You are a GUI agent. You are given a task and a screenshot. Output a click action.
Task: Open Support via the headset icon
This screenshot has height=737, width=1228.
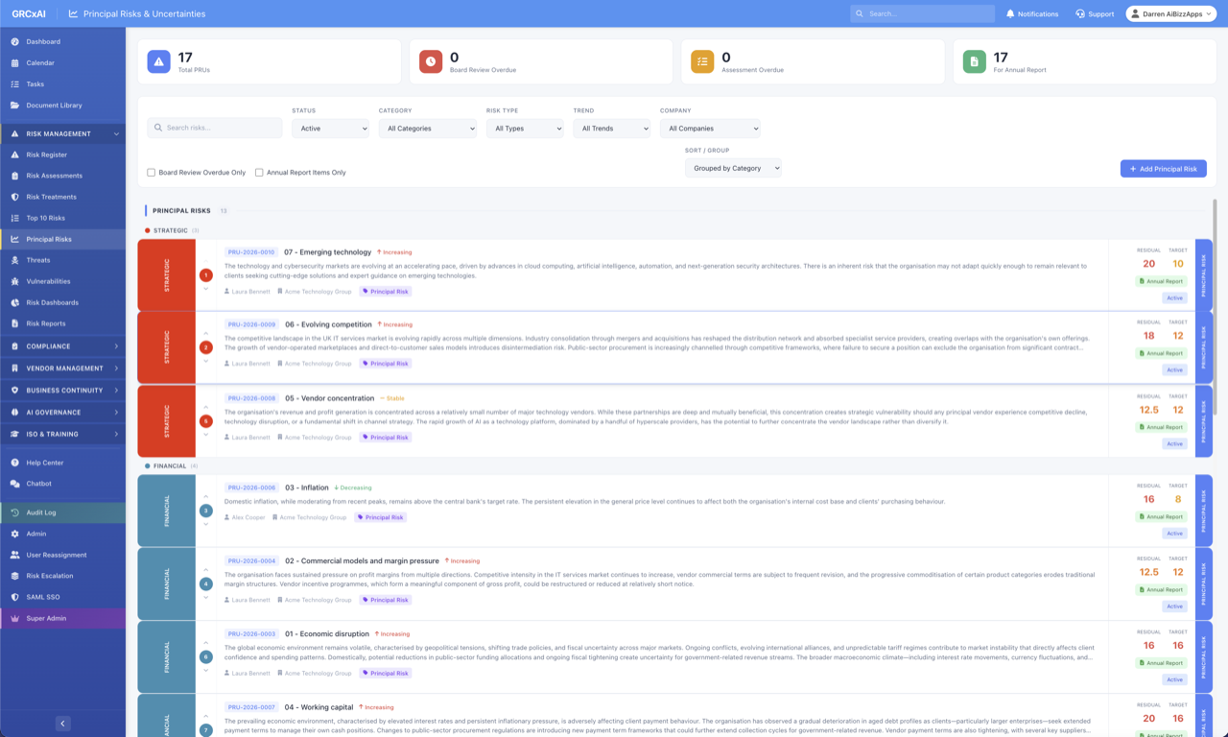(1080, 14)
